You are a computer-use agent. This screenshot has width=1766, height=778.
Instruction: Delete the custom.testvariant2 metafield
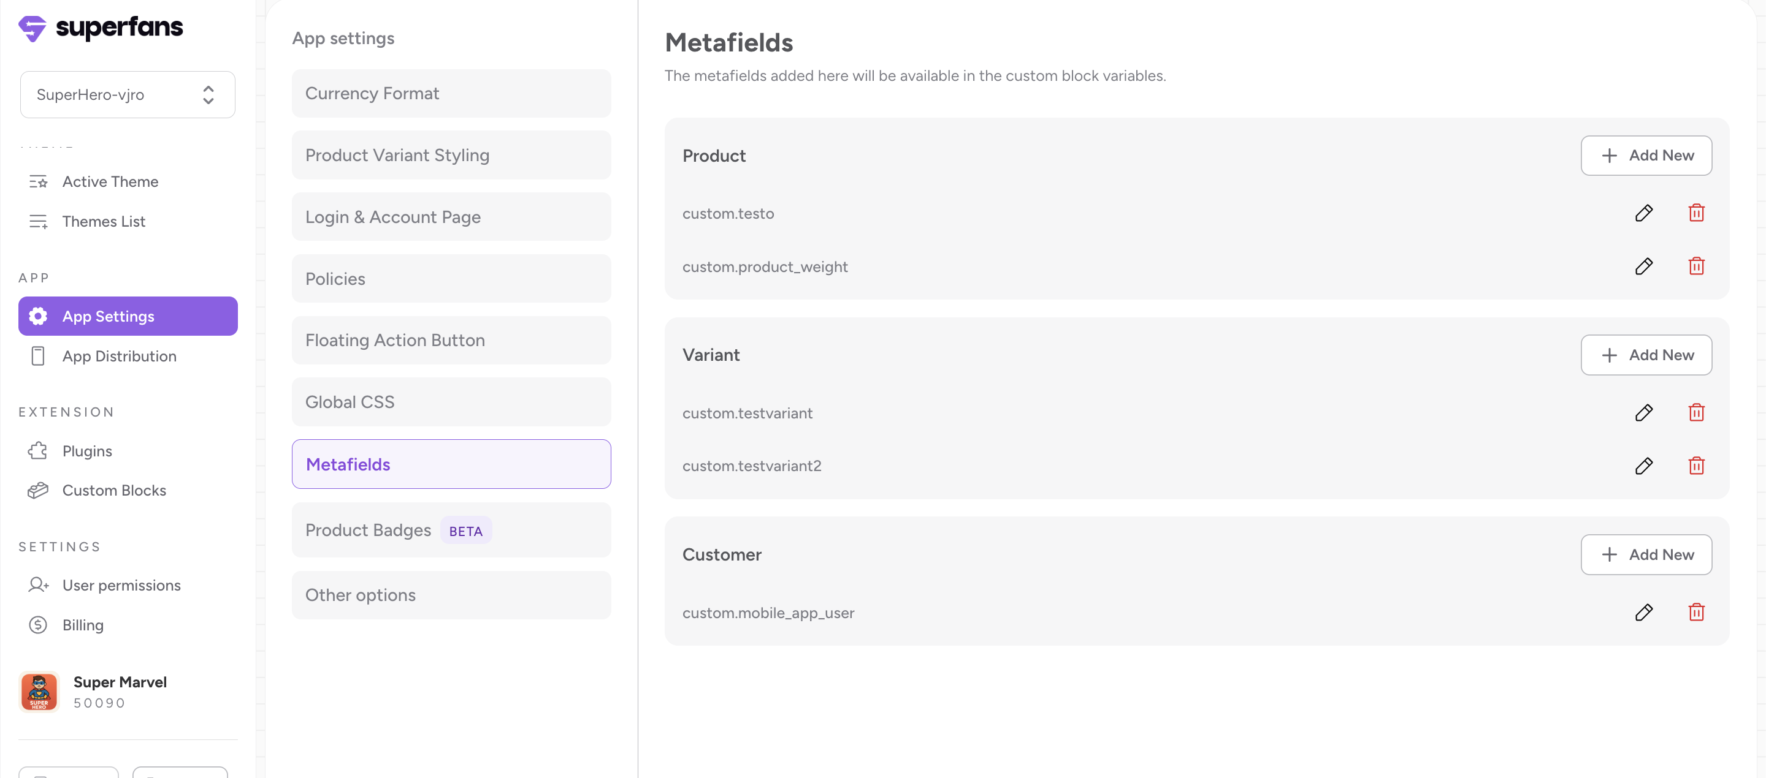point(1696,466)
